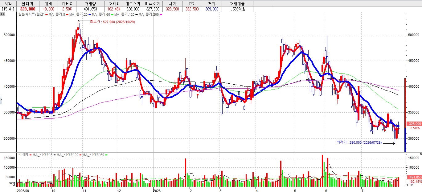Expand the side panel arrow on the chart's left edge
The image size is (422, 192).
pyautogui.click(x=1, y=99)
